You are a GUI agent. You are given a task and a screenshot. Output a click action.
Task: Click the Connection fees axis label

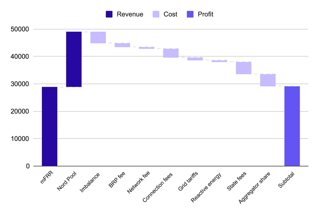pyautogui.click(x=158, y=187)
